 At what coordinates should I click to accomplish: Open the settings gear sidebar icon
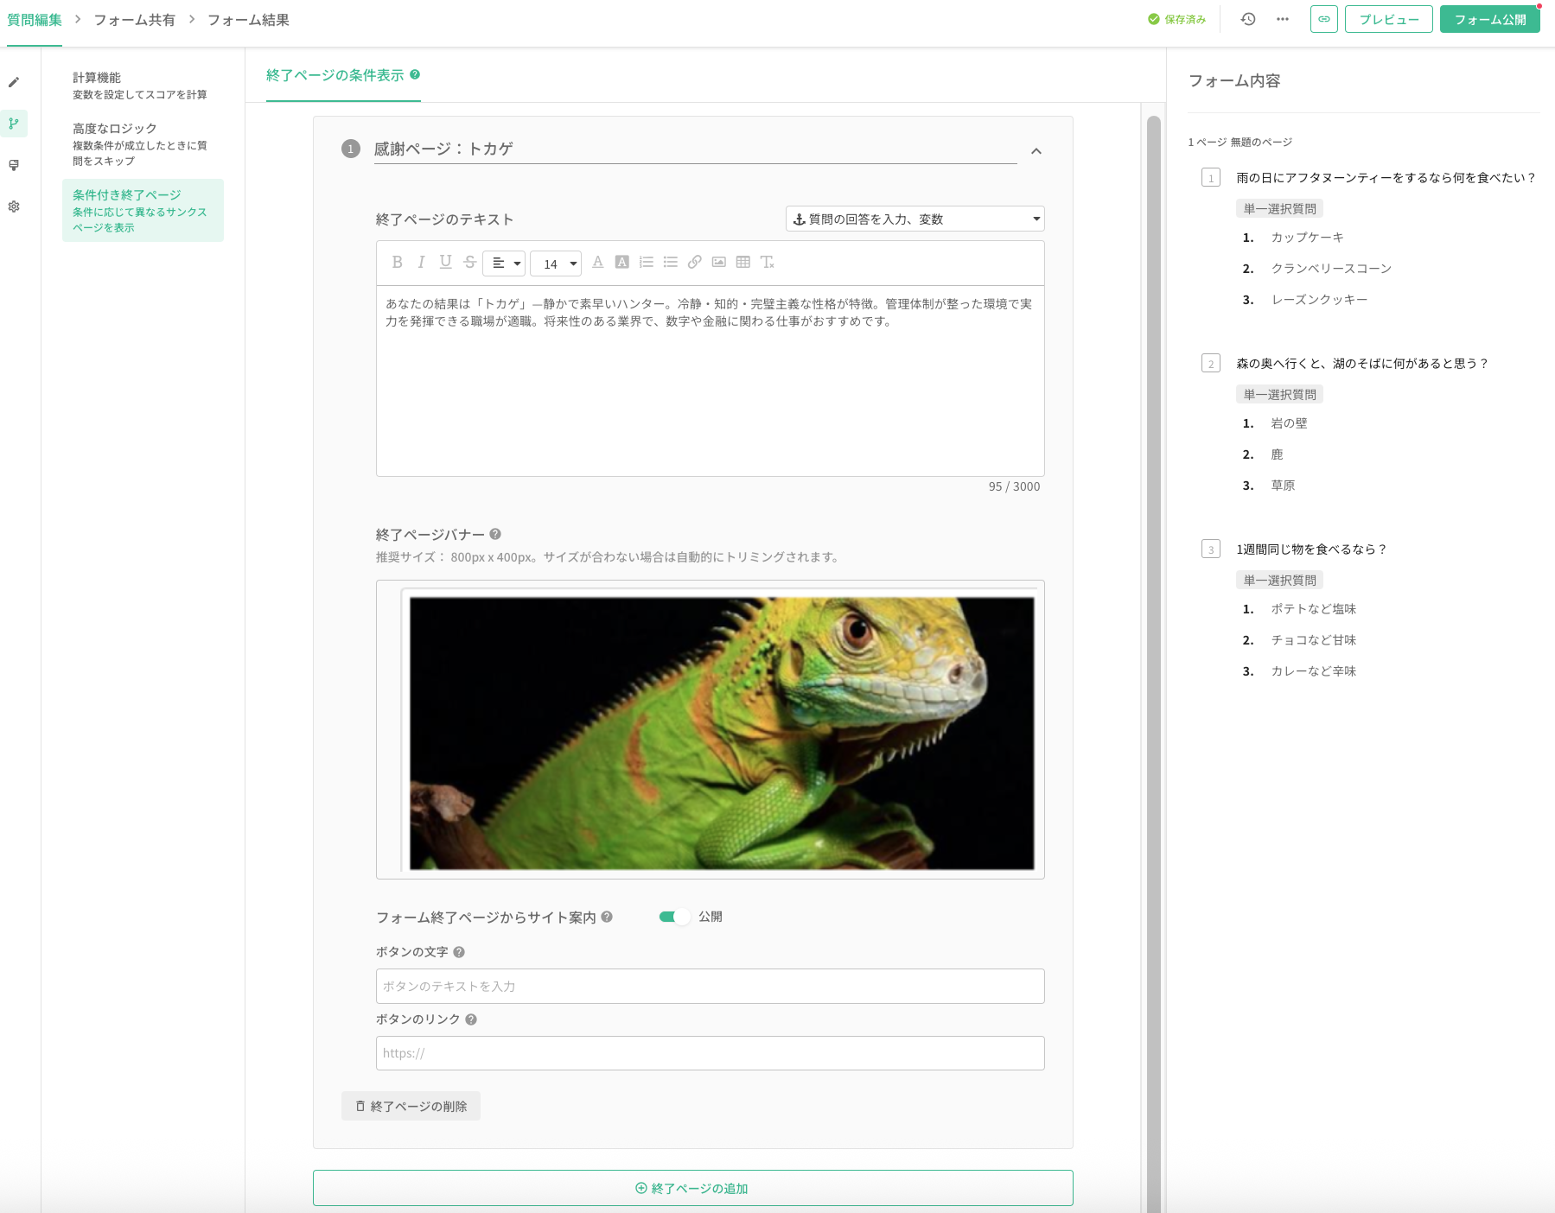(14, 206)
